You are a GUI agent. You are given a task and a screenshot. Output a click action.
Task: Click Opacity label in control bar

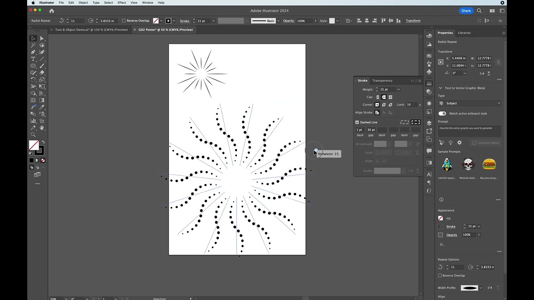289,21
